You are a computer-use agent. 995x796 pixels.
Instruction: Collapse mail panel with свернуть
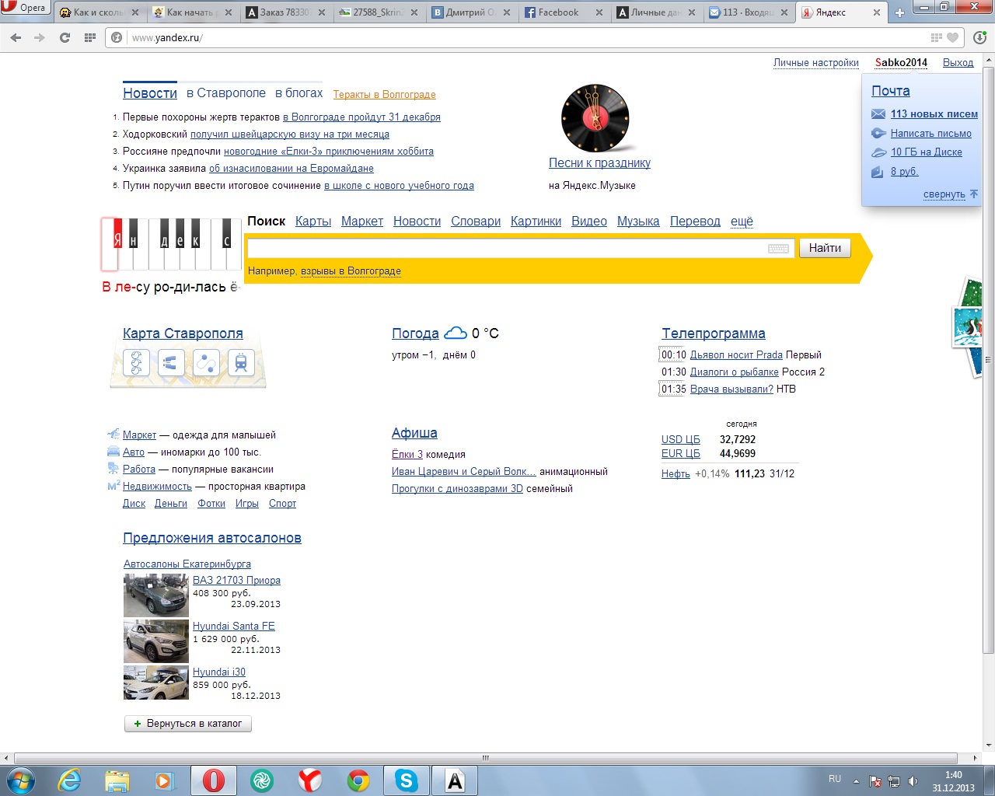pyautogui.click(x=944, y=194)
